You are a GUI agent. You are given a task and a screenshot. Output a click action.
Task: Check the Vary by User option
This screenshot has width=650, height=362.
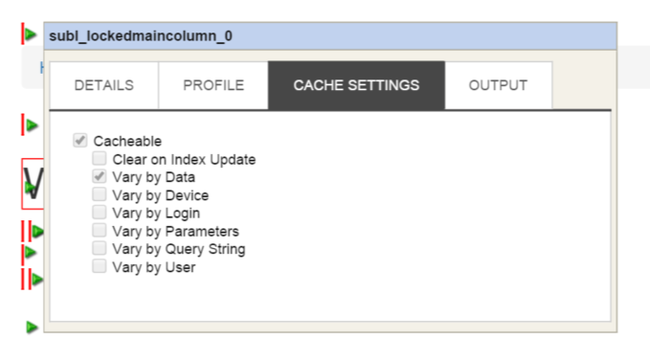tap(99, 266)
